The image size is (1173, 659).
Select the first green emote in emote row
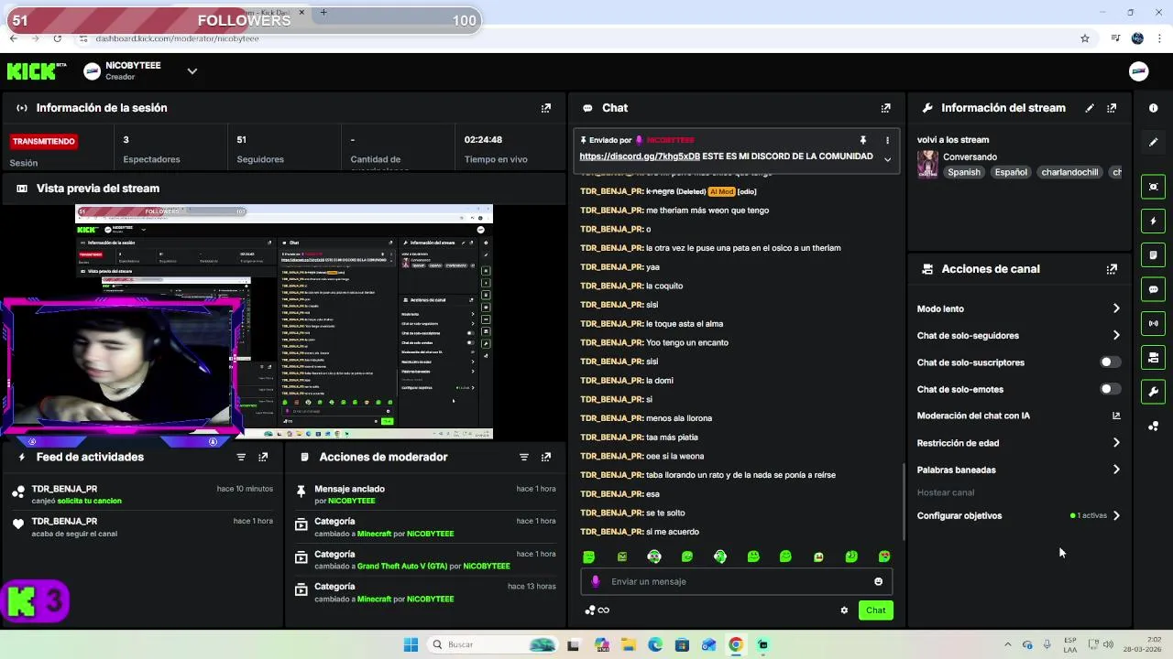click(x=588, y=556)
